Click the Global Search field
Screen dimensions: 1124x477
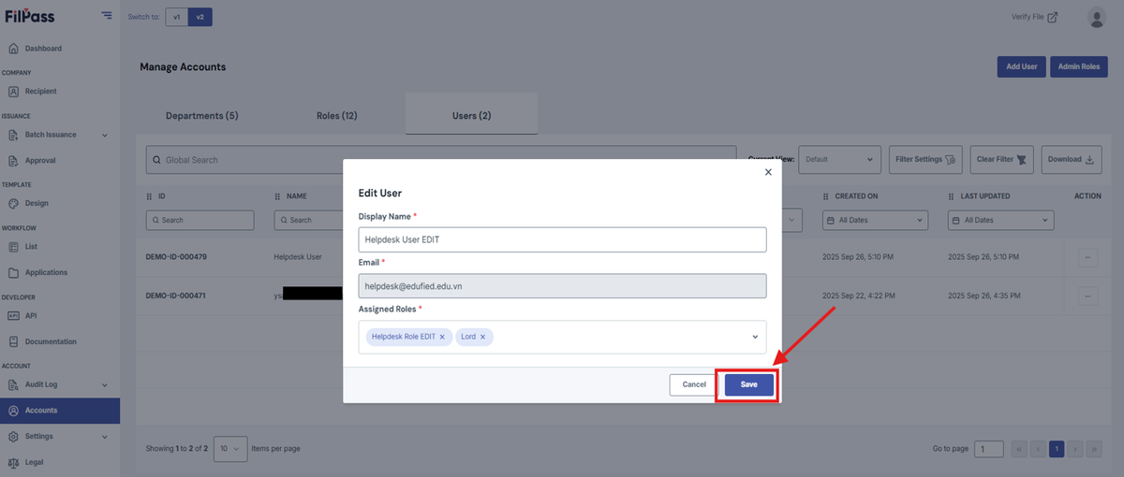coord(441,160)
